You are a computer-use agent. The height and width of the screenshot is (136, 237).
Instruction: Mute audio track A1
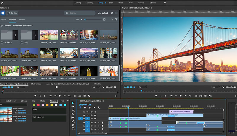pyautogui.click(x=95, y=122)
